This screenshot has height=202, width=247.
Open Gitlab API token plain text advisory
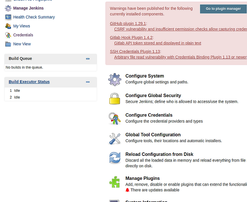tap(157, 43)
